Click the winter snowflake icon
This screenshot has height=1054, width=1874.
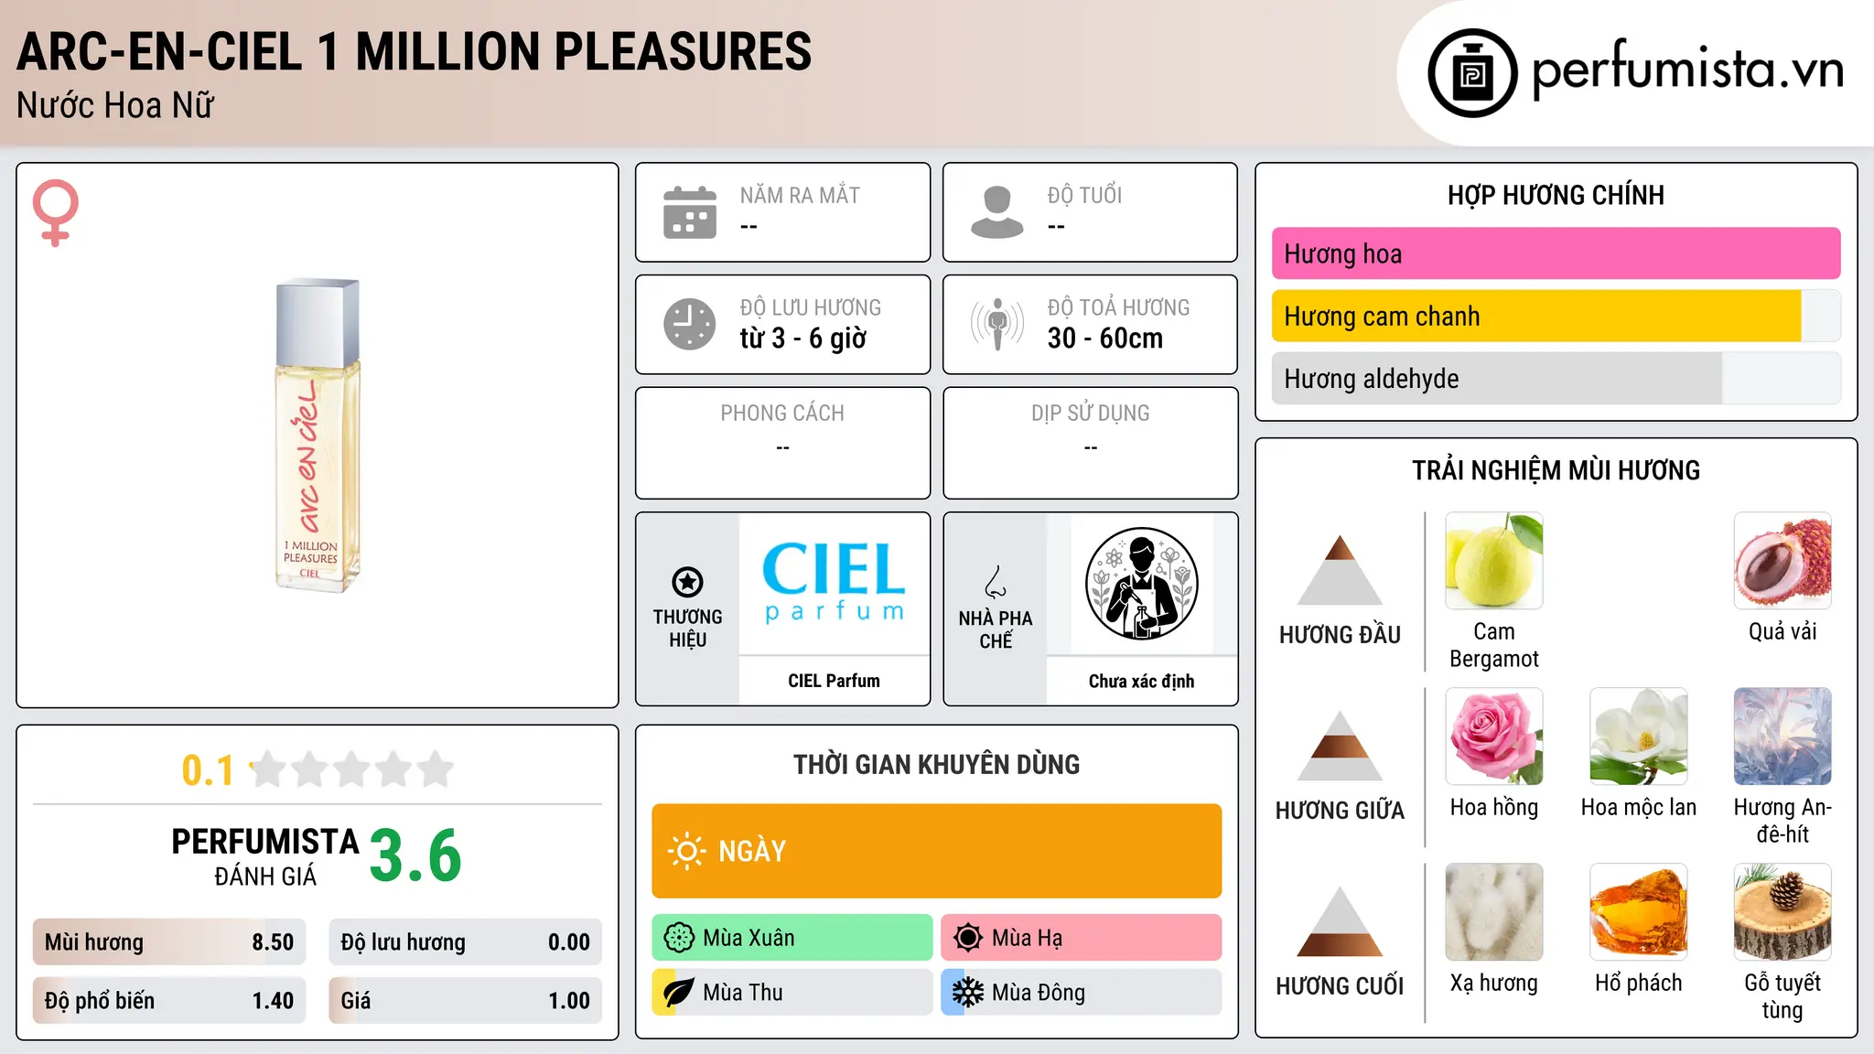(968, 993)
